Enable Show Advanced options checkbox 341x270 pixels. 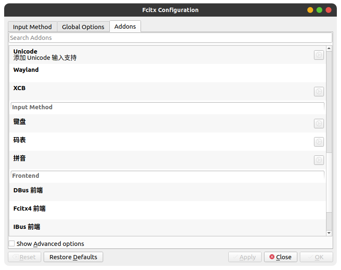click(12, 243)
